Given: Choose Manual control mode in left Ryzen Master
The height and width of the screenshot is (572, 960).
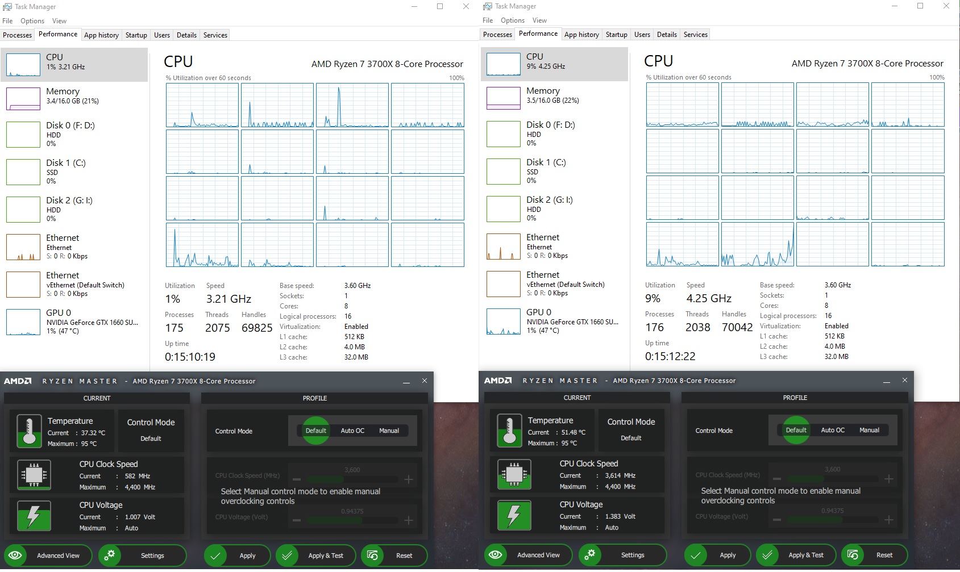Looking at the screenshot, I should pyautogui.click(x=389, y=431).
